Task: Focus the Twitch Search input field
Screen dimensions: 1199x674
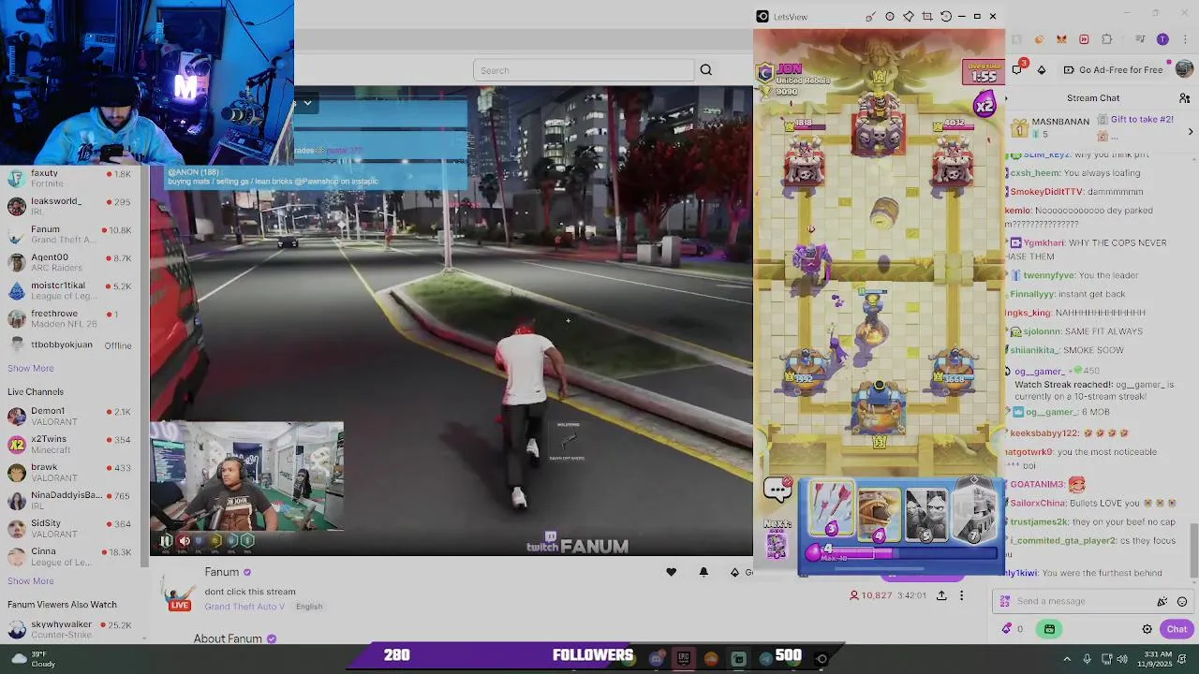Action: point(585,70)
